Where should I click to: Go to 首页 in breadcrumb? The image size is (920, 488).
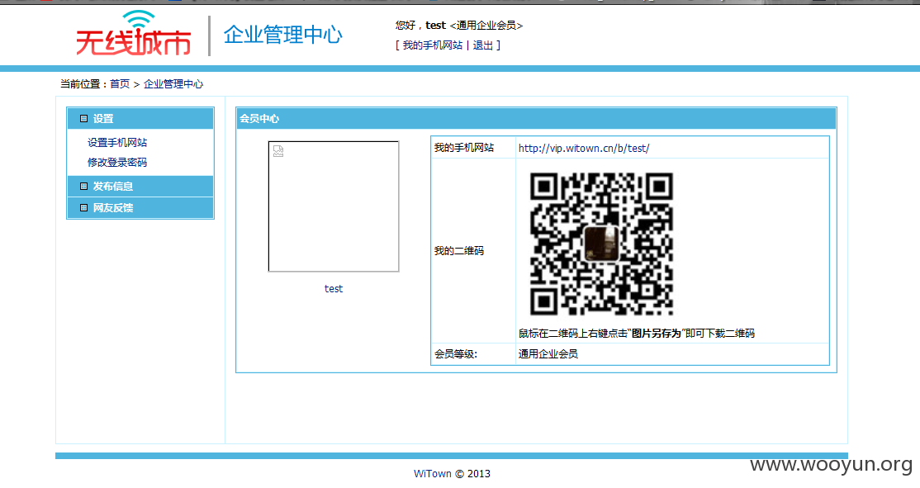pyautogui.click(x=120, y=84)
